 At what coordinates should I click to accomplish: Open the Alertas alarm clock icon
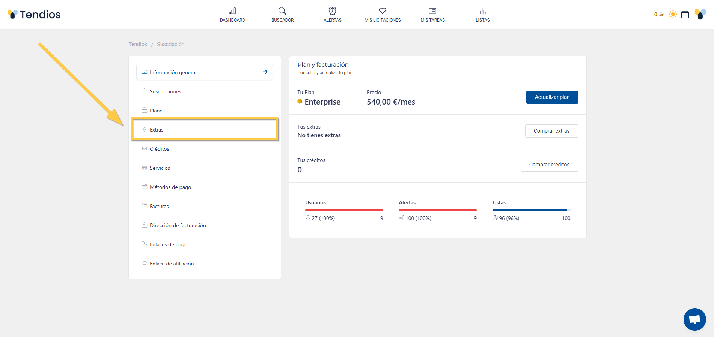332,11
